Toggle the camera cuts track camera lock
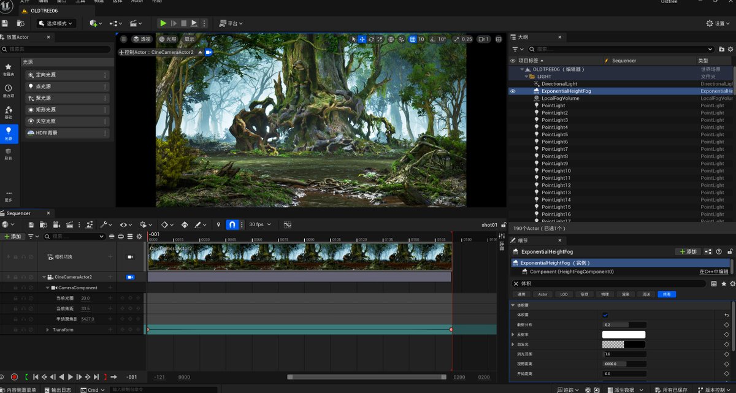This screenshot has width=736, height=393. pos(130,257)
